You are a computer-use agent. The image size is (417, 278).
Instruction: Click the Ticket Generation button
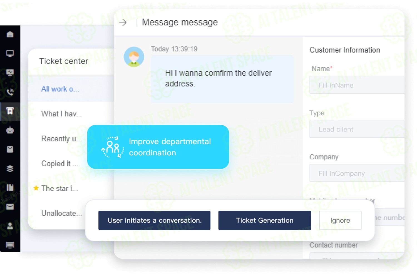(x=265, y=220)
